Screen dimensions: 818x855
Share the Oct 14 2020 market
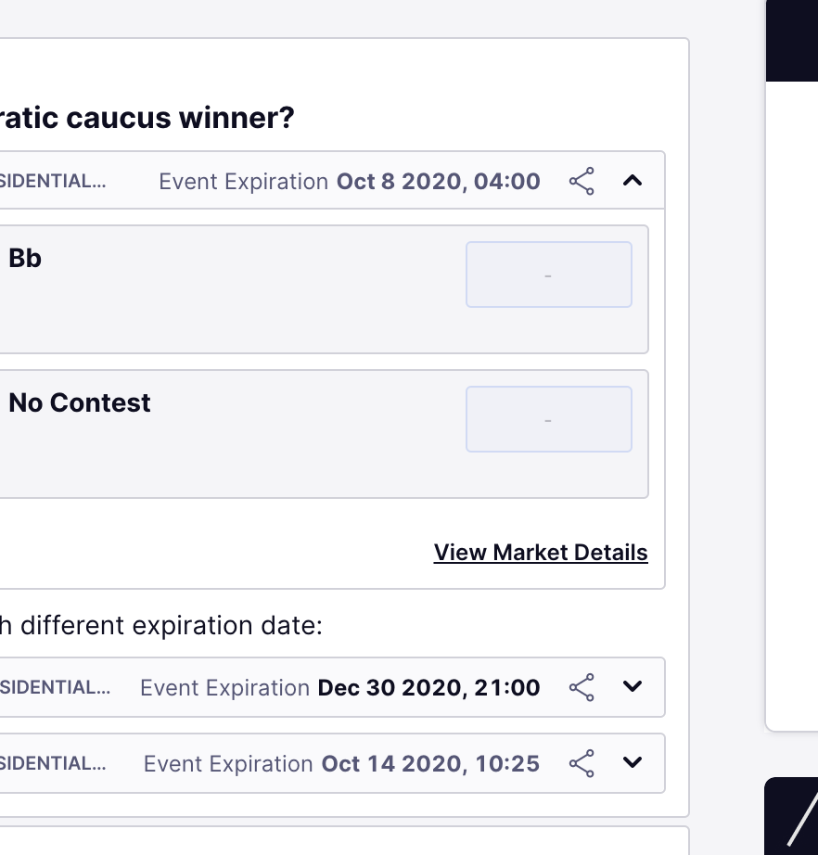[582, 763]
